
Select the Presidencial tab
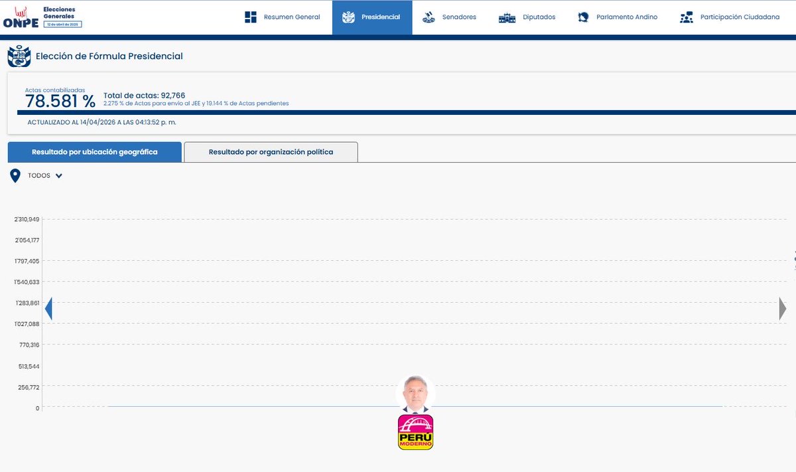click(x=372, y=17)
